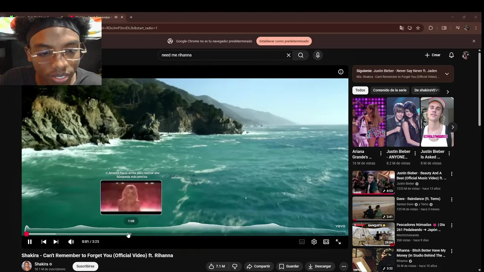This screenshot has height=272, width=484.
Task: Open YouTube account avatar menu
Action: tap(466, 55)
